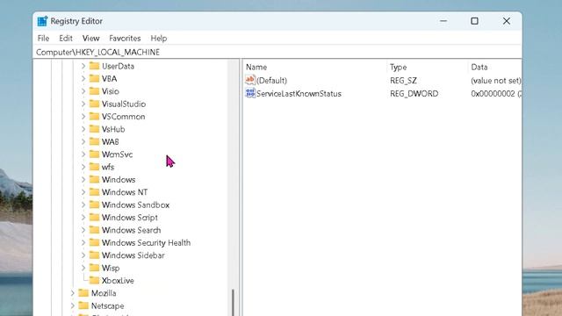Select the Windows Search folder icon
The height and width of the screenshot is (316, 562).
[94, 230]
